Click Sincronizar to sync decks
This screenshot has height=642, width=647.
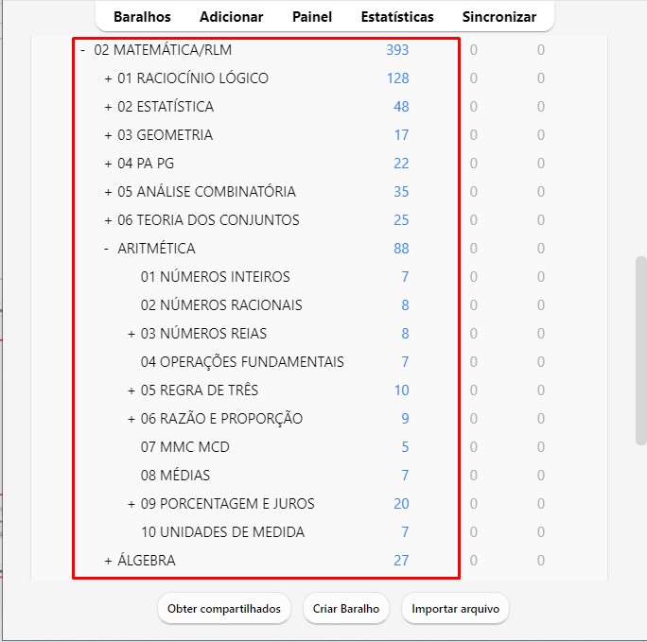pos(499,17)
